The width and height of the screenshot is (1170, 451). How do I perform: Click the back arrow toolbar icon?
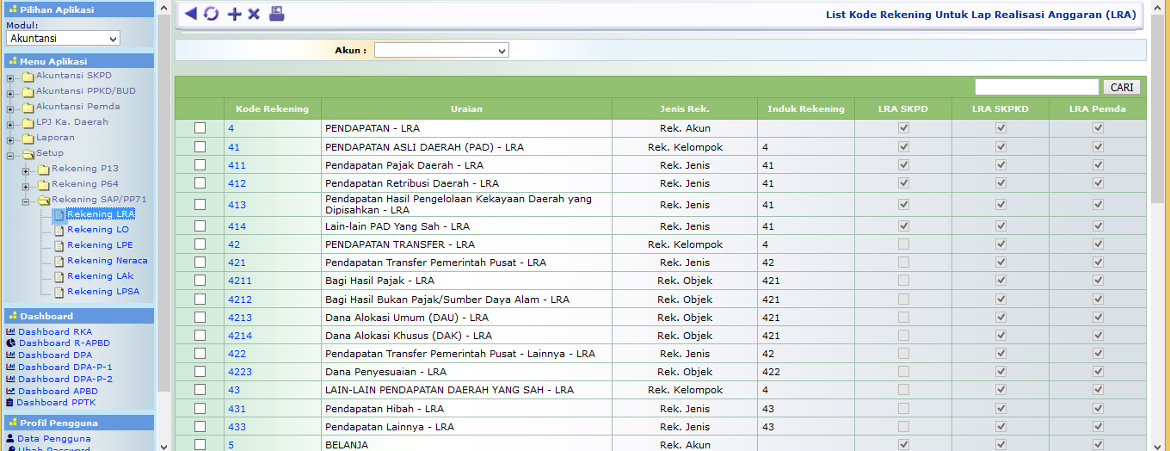pos(190,14)
